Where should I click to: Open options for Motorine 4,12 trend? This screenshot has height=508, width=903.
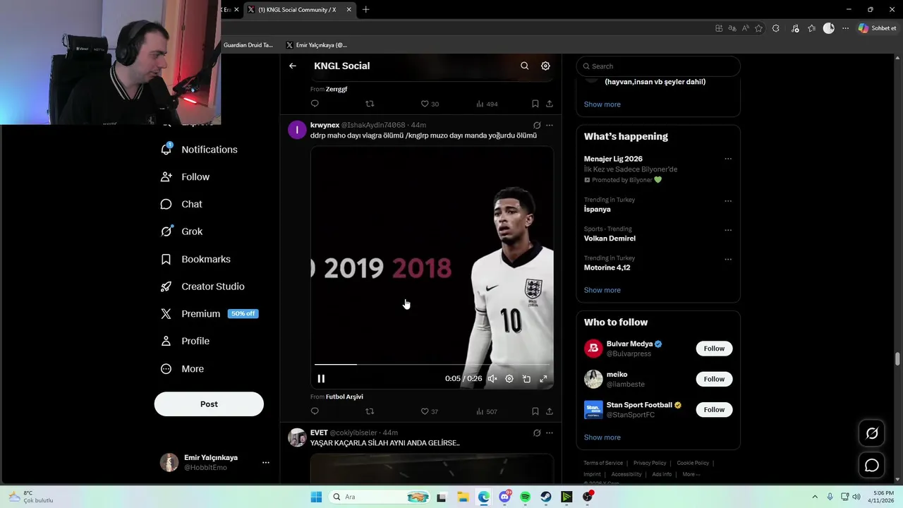coord(728,259)
